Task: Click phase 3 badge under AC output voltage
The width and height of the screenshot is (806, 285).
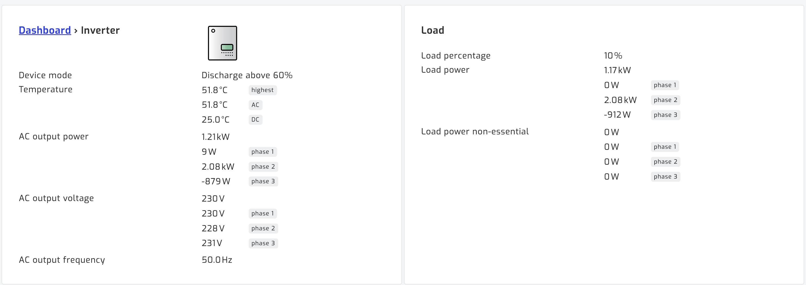Action: pos(263,243)
